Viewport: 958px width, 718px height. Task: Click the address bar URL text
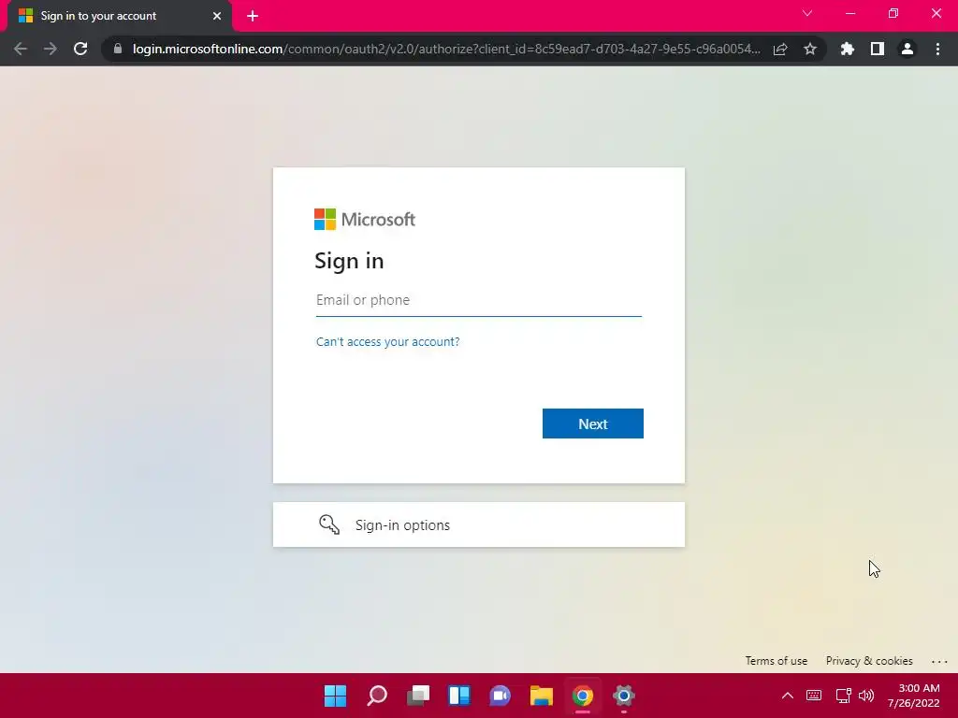[446, 49]
